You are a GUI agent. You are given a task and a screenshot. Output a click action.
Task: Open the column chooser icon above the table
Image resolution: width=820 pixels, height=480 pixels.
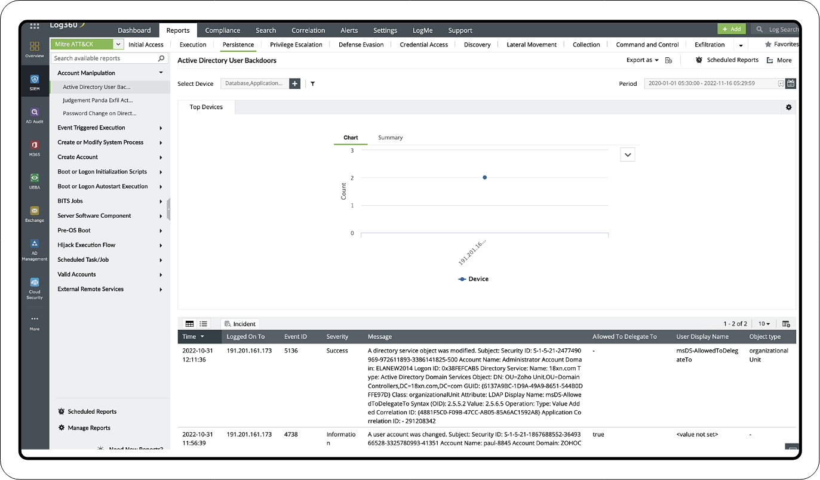(786, 324)
